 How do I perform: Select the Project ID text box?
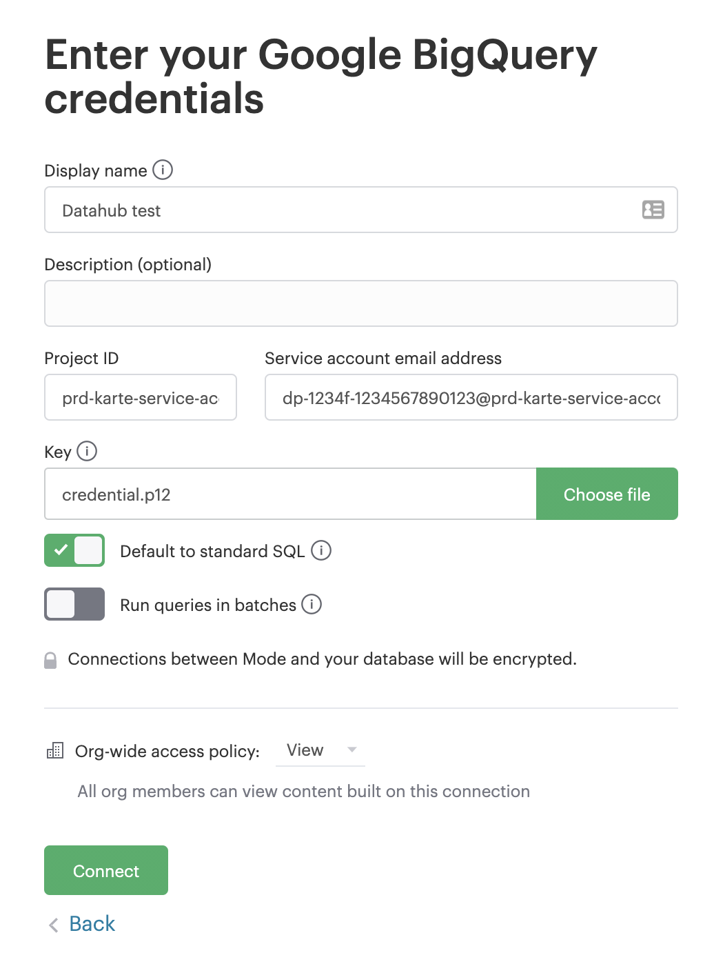pyautogui.click(x=141, y=397)
